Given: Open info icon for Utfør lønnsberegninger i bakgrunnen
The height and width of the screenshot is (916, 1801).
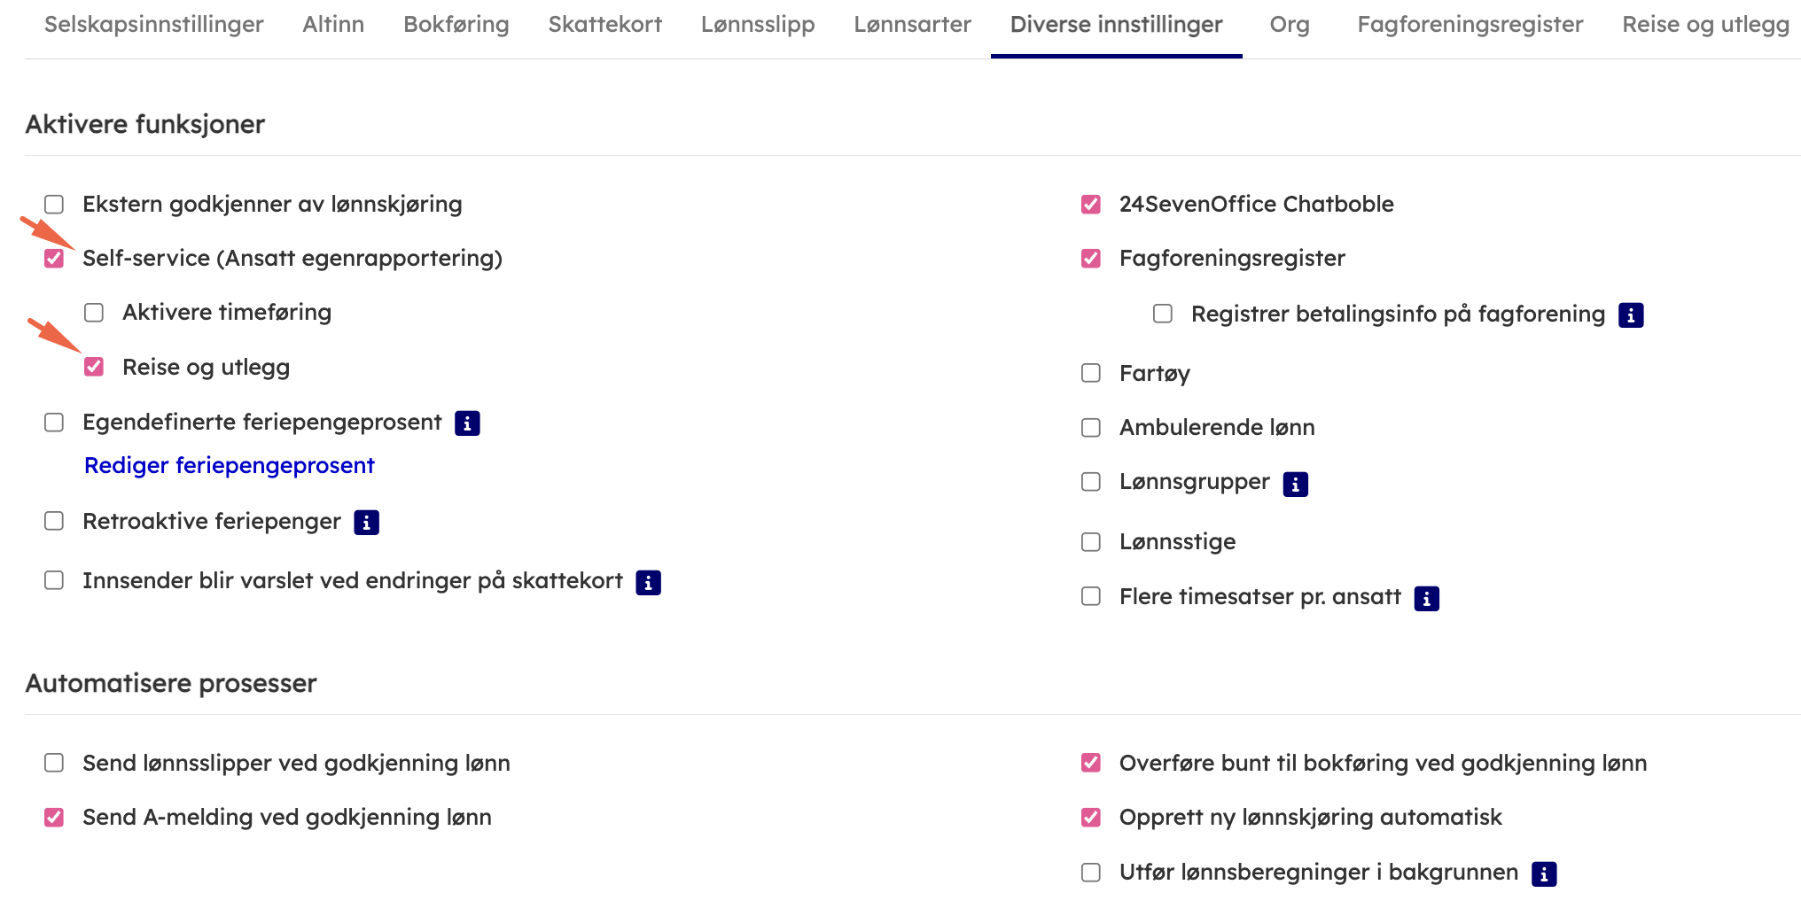Looking at the screenshot, I should tap(1543, 874).
